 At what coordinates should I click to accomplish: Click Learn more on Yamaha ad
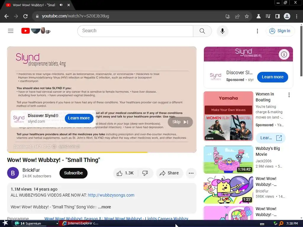(x=270, y=138)
